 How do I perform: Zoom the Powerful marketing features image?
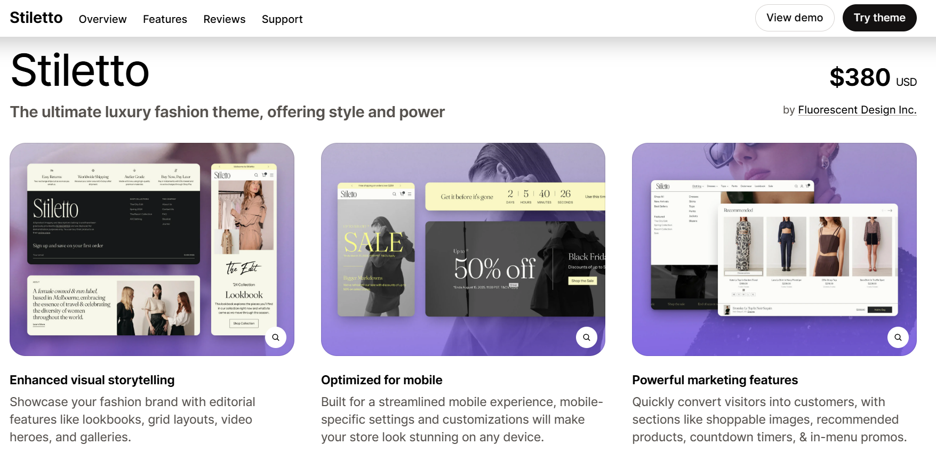point(898,337)
